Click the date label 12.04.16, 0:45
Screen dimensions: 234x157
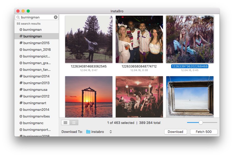pos(190,70)
